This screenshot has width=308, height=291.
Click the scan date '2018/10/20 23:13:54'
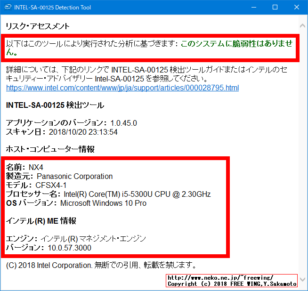click(83, 132)
